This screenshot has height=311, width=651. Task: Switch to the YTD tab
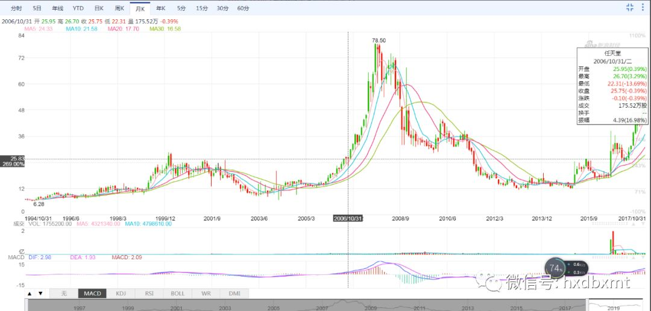tap(78, 8)
